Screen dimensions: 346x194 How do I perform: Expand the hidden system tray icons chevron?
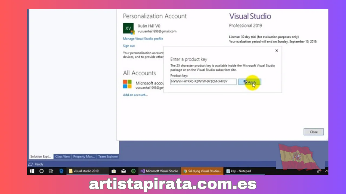[x=326, y=171]
